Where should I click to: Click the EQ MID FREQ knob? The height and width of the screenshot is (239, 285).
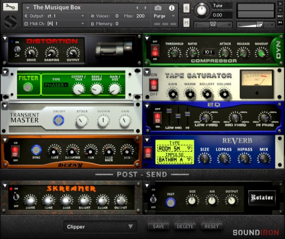pos(235,118)
